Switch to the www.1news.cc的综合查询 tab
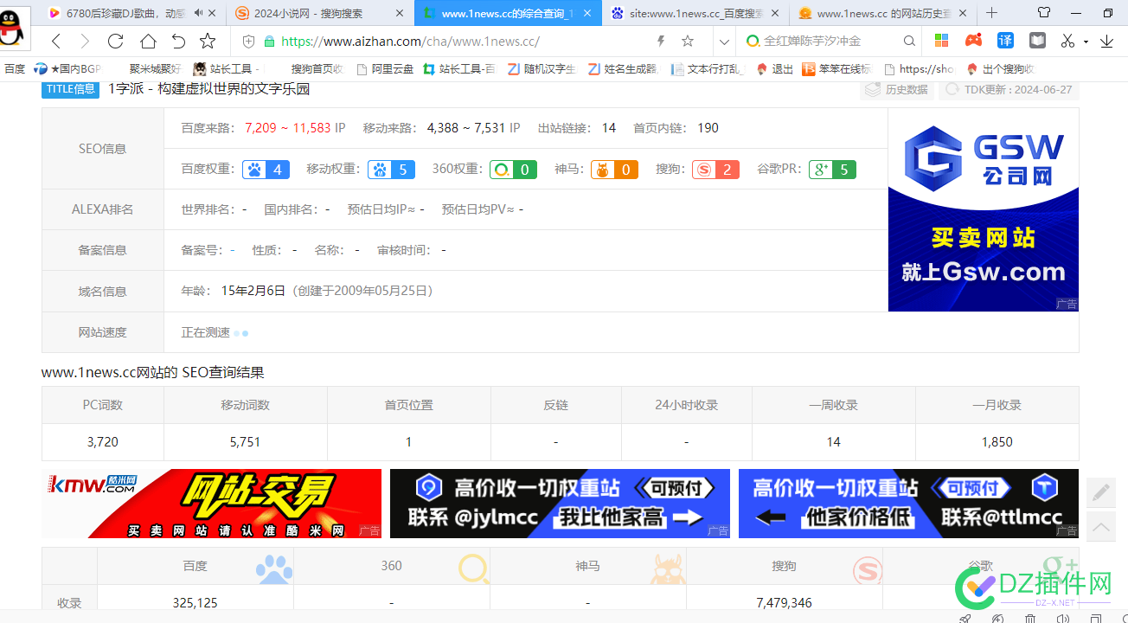Screen dimensions: 1128x623 508,13
